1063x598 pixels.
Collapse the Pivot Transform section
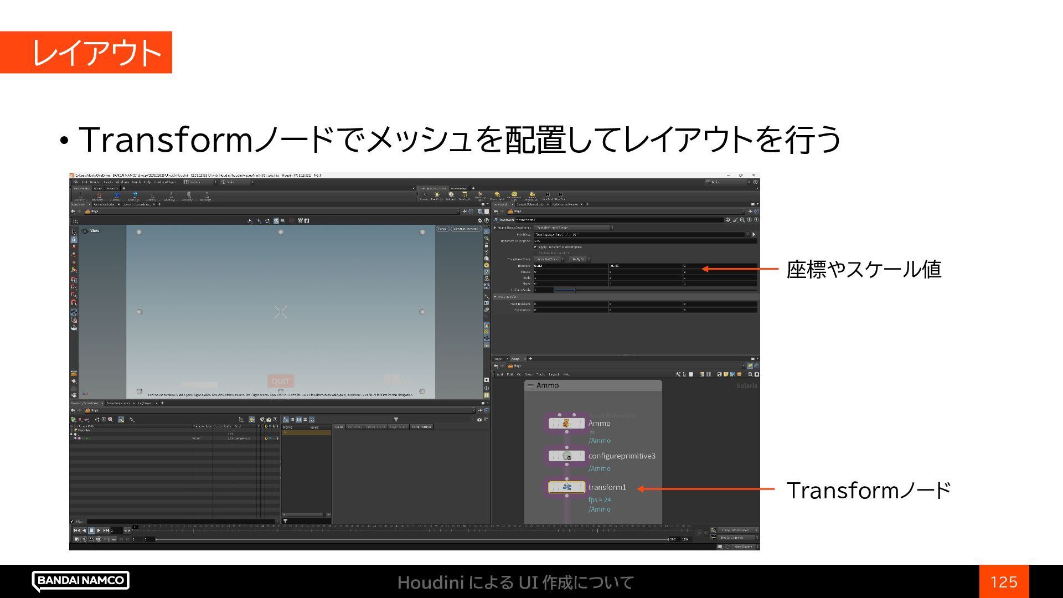[496, 297]
